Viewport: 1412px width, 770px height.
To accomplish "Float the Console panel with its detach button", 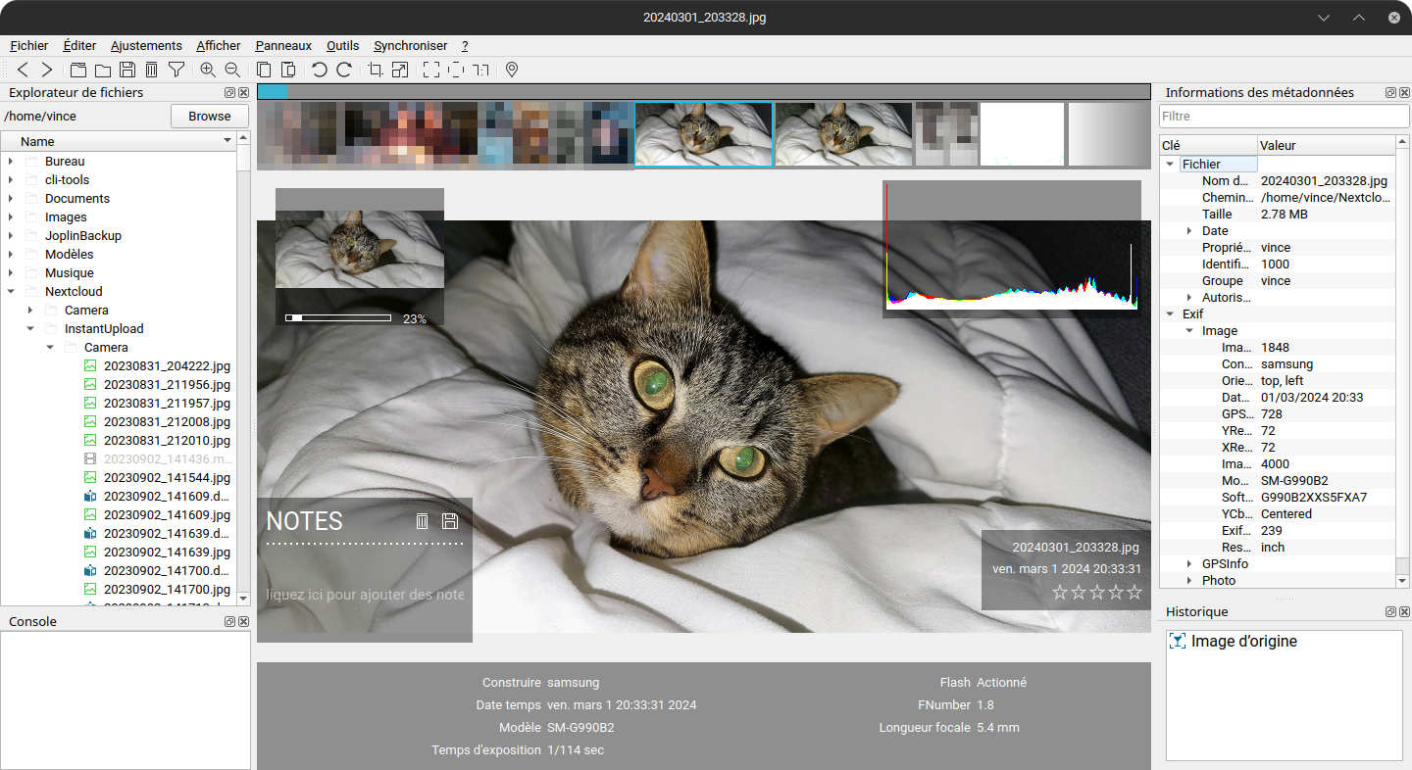I will [x=229, y=622].
